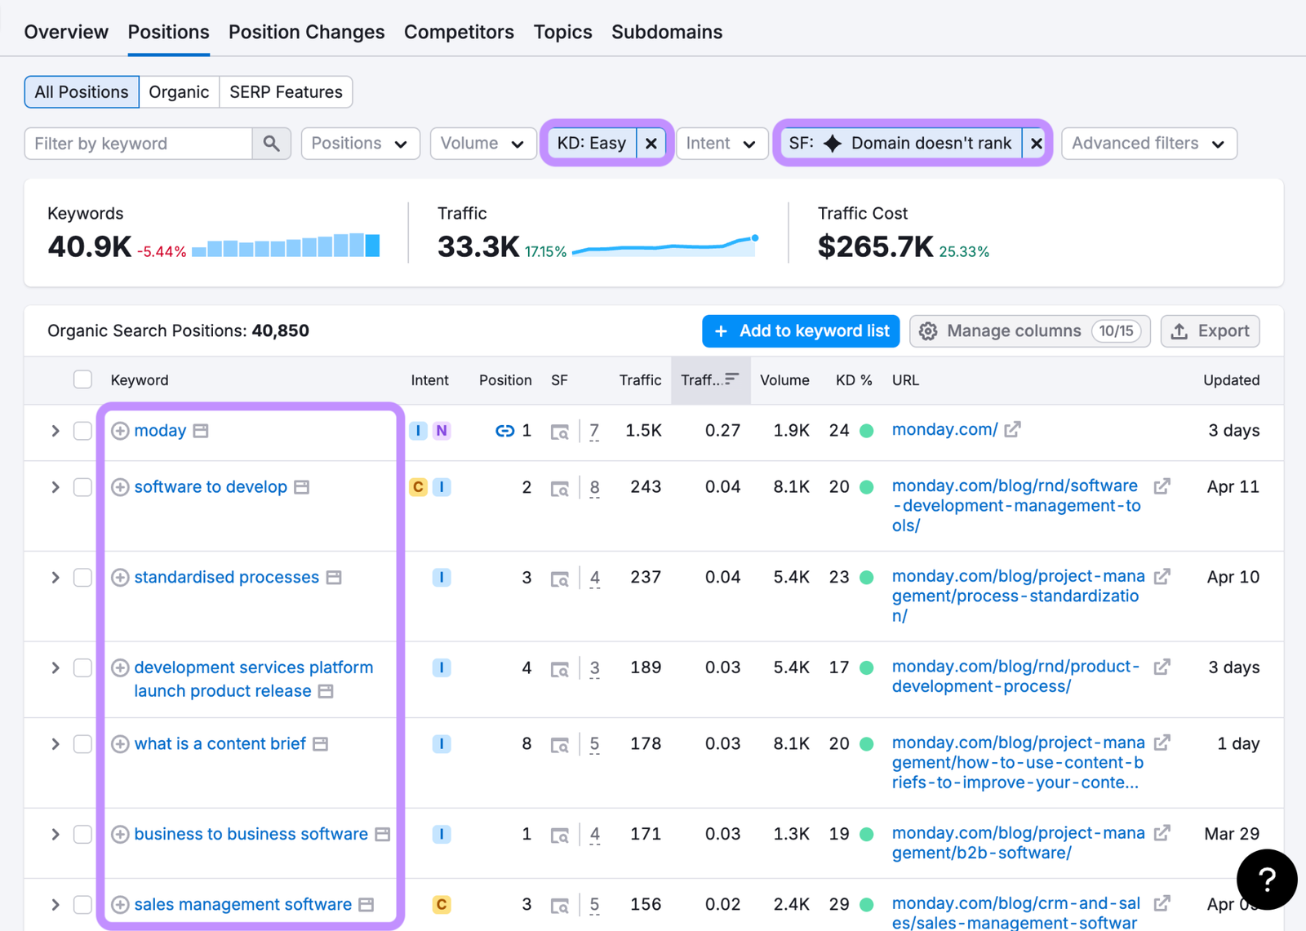Viewport: 1306px width, 931px height.
Task: Expand the 'software to develop' row chevron
Action: (55, 487)
